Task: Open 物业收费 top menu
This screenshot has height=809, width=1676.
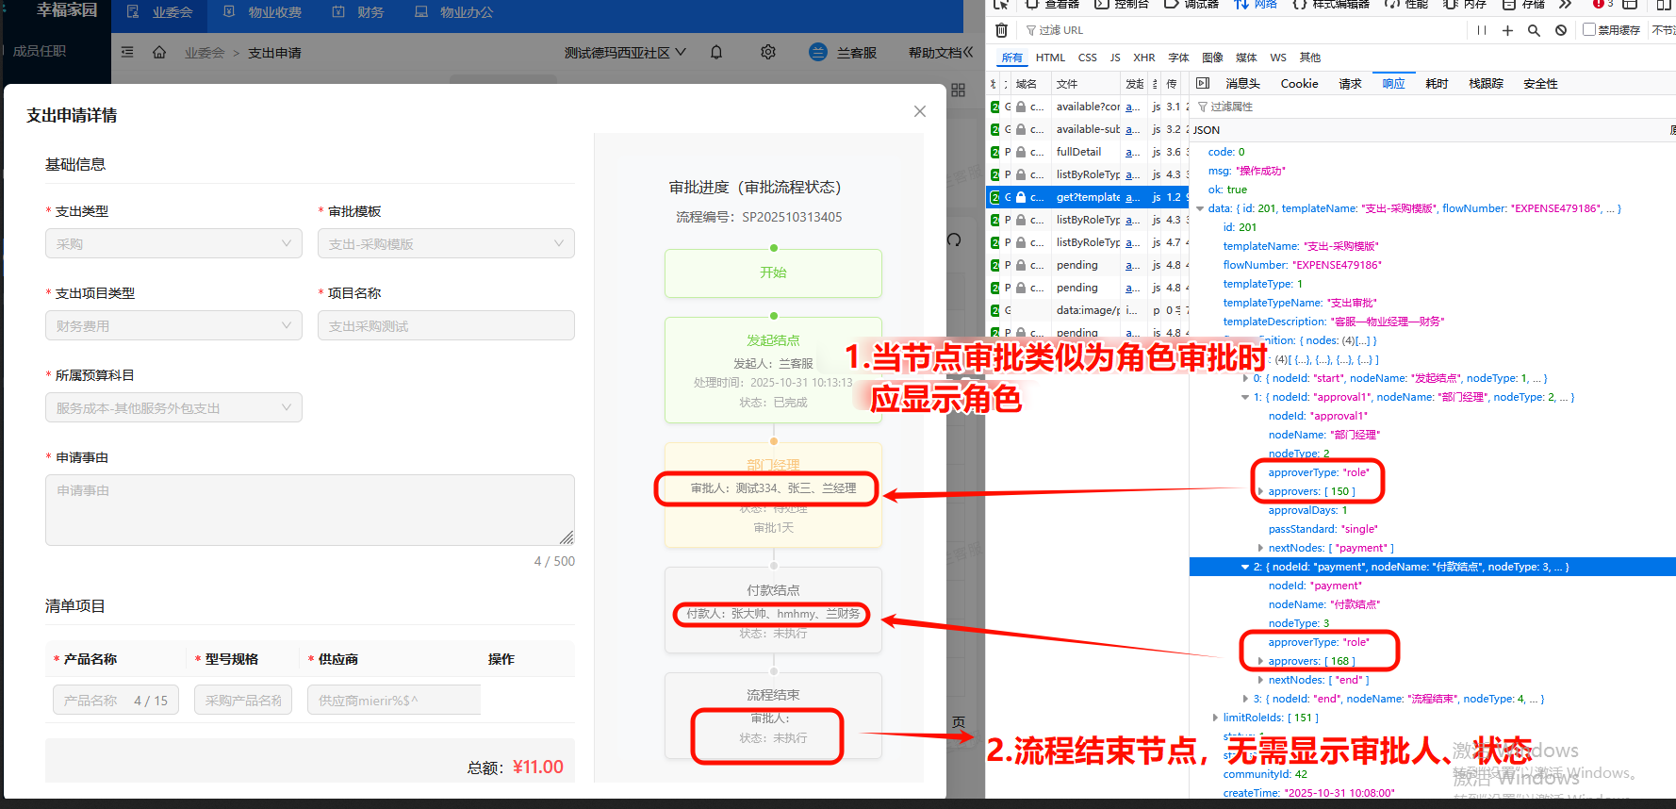Action: click(262, 12)
